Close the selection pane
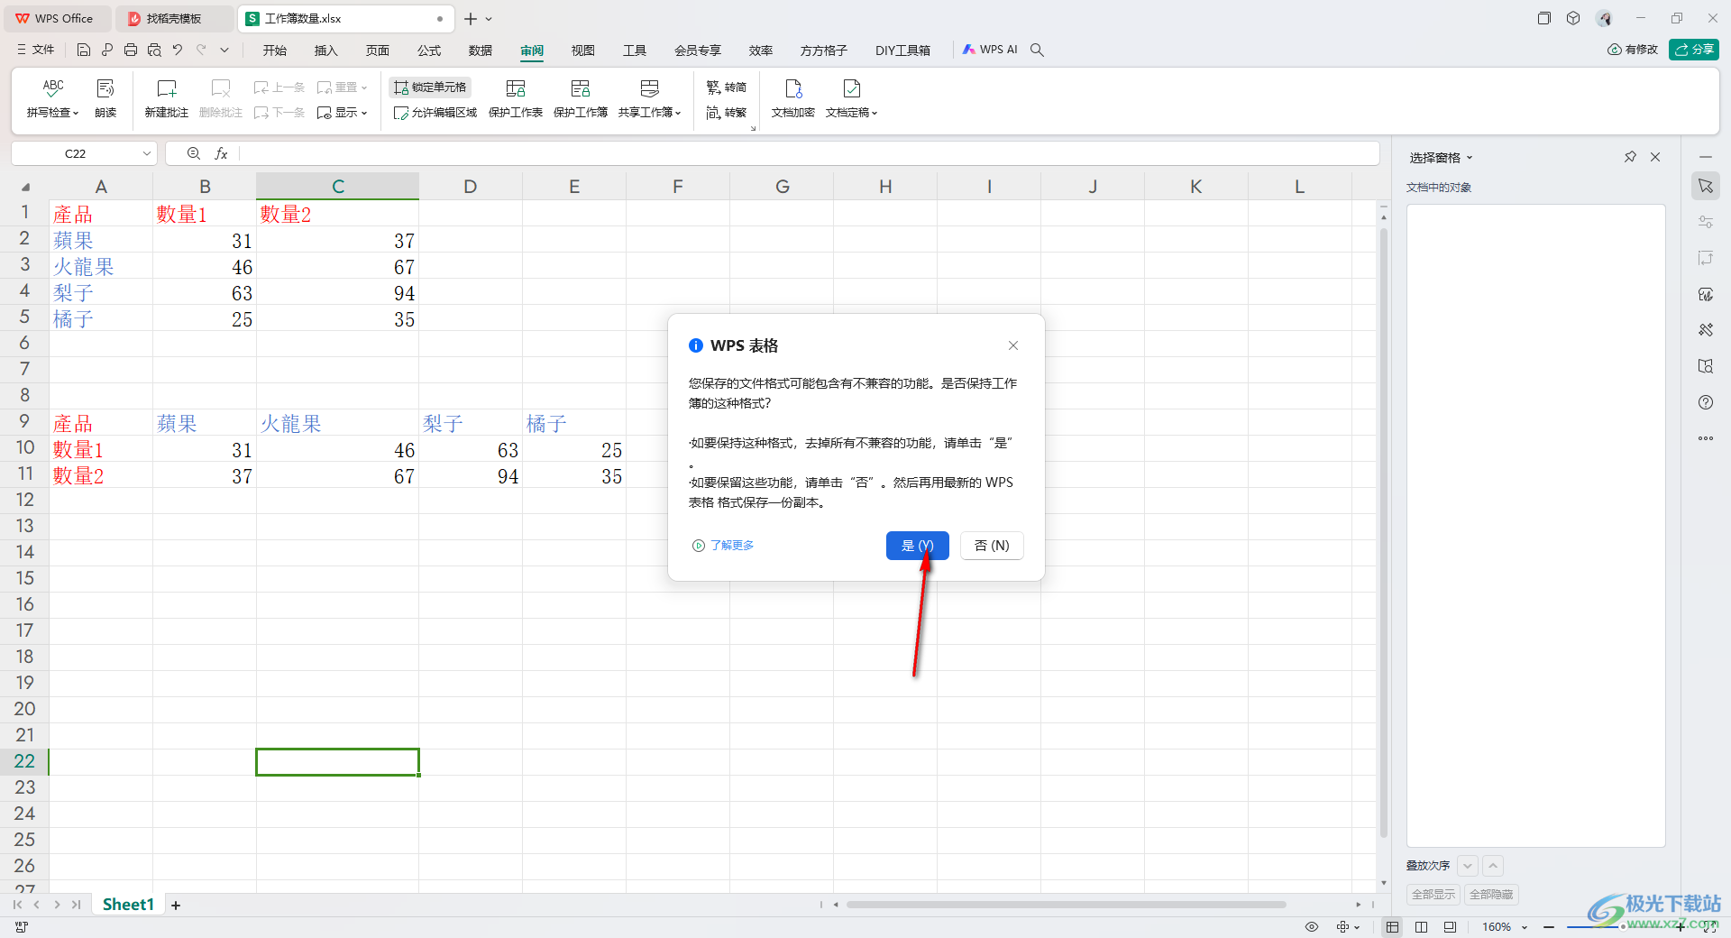 point(1655,157)
